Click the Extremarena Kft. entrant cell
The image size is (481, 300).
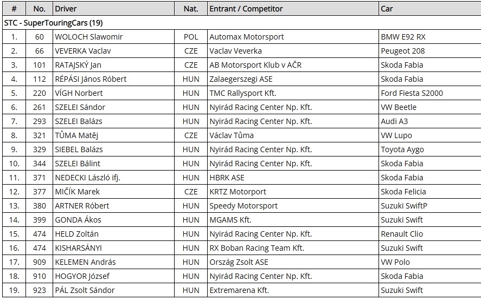click(293, 290)
